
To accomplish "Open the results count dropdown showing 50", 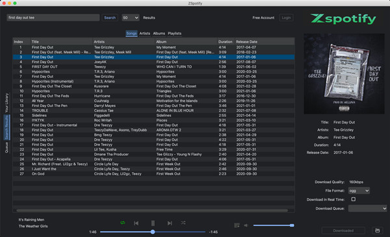I will (x=131, y=18).
